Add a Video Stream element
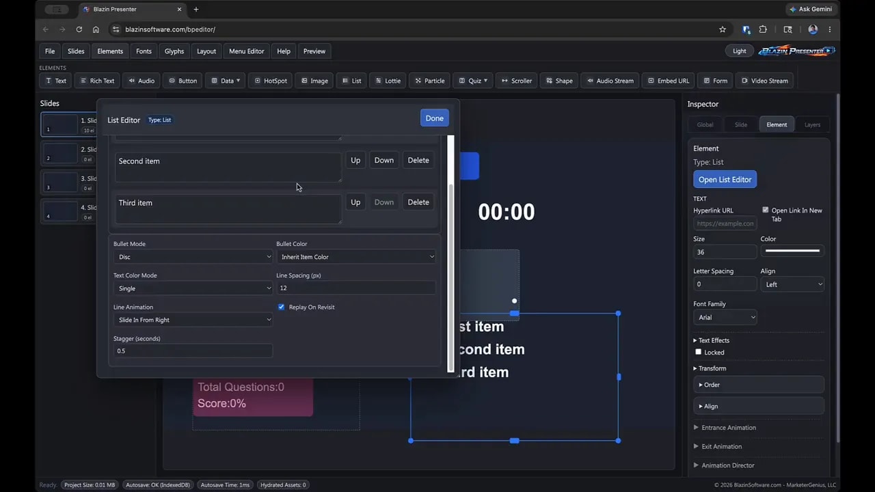The width and height of the screenshot is (875, 492). click(x=764, y=81)
